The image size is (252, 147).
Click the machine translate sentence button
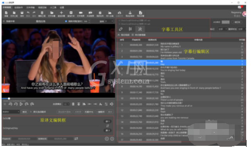89,112
